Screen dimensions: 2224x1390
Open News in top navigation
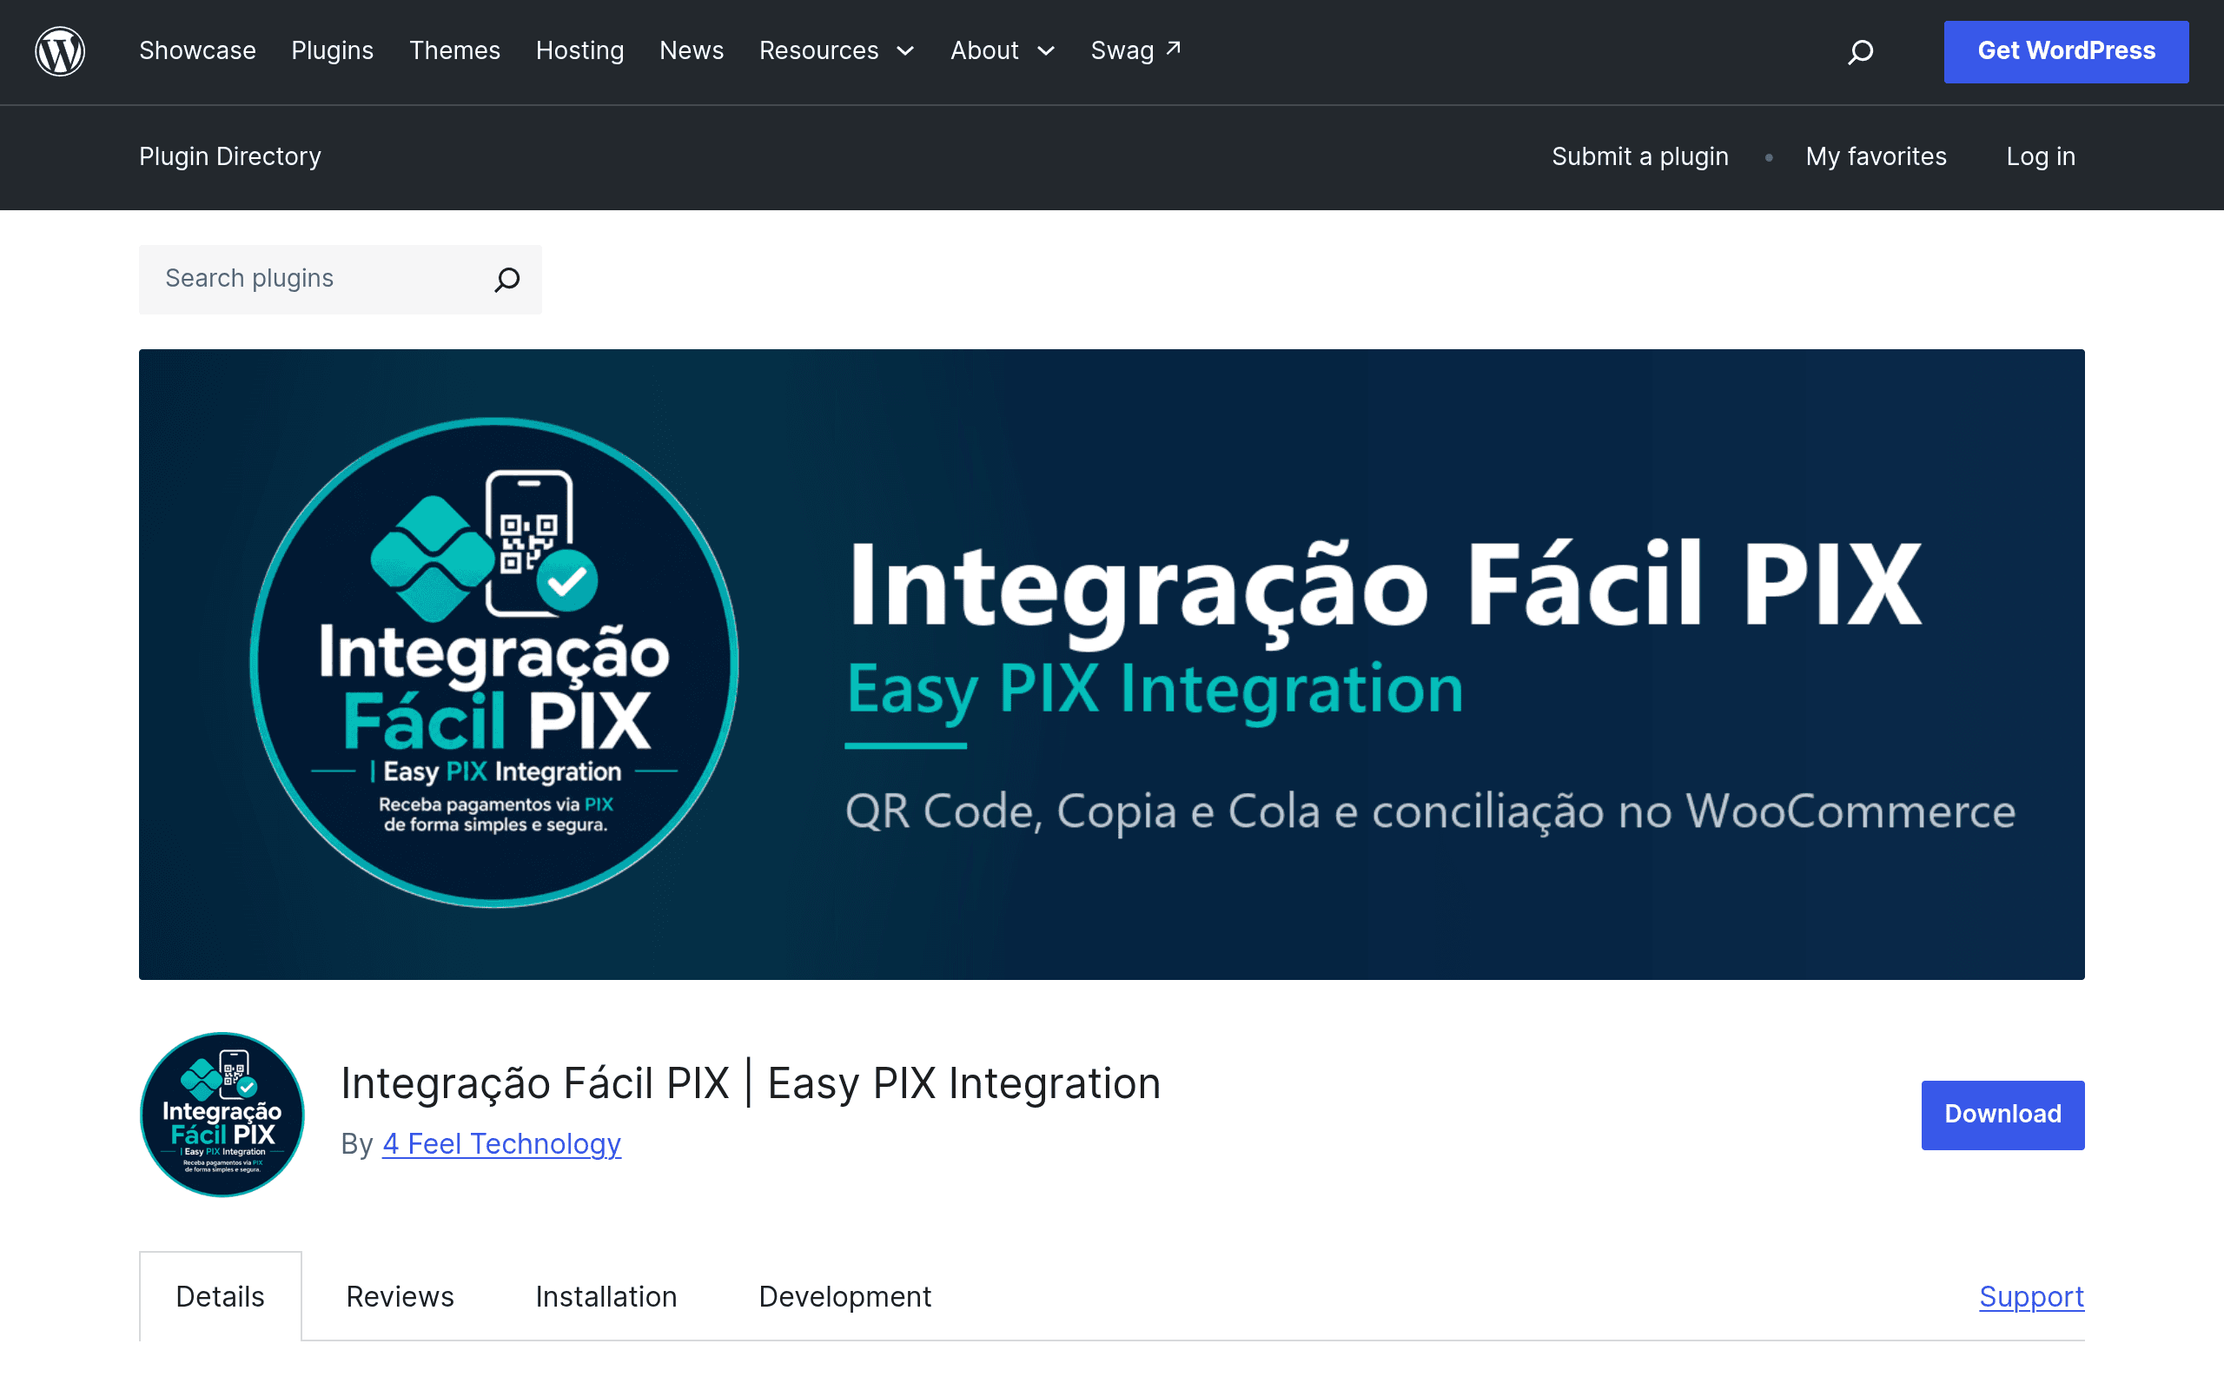click(692, 50)
